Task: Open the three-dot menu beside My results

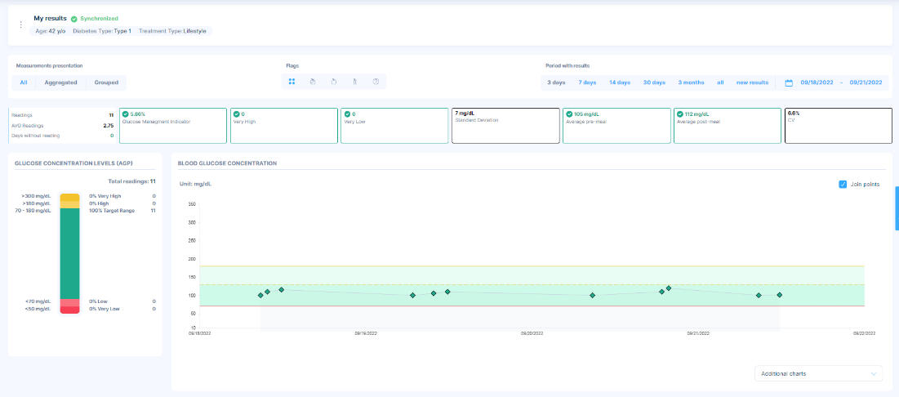Action: pyautogui.click(x=21, y=25)
